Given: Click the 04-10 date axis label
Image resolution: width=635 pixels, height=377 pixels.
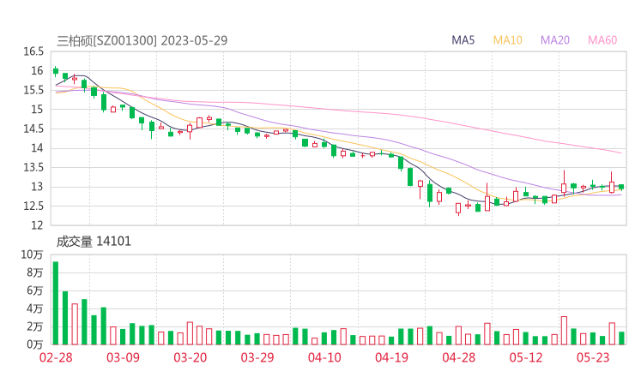Looking at the screenshot, I should [324, 357].
